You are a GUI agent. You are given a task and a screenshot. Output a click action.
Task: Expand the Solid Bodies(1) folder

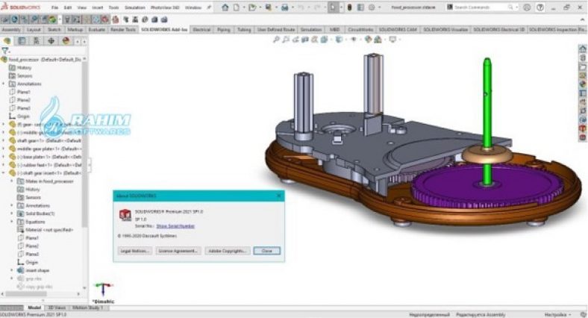point(11,213)
